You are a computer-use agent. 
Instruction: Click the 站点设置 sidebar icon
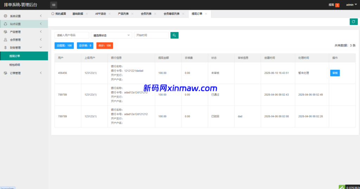click(x=6, y=24)
